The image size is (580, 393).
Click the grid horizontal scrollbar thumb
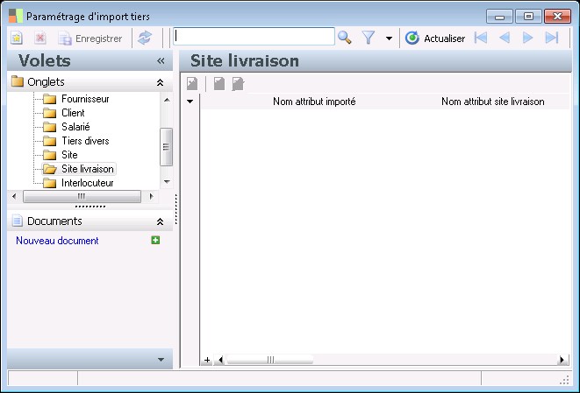[x=270, y=360]
